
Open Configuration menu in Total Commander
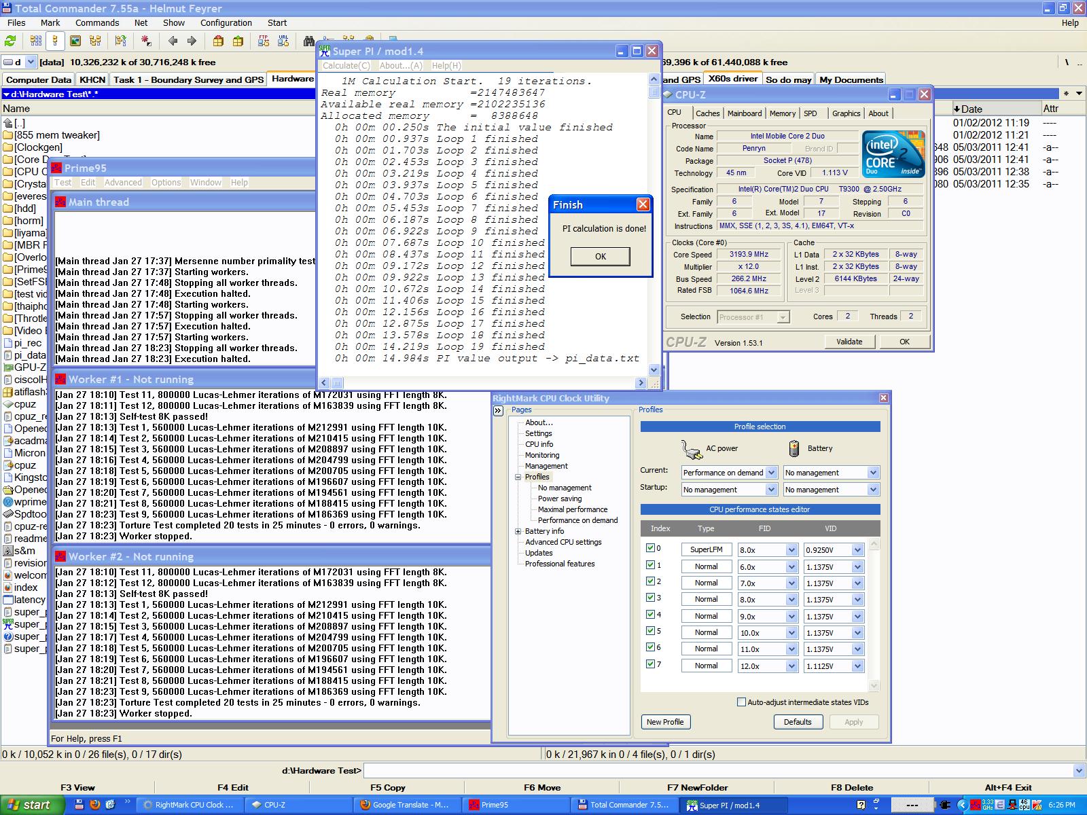(x=226, y=22)
